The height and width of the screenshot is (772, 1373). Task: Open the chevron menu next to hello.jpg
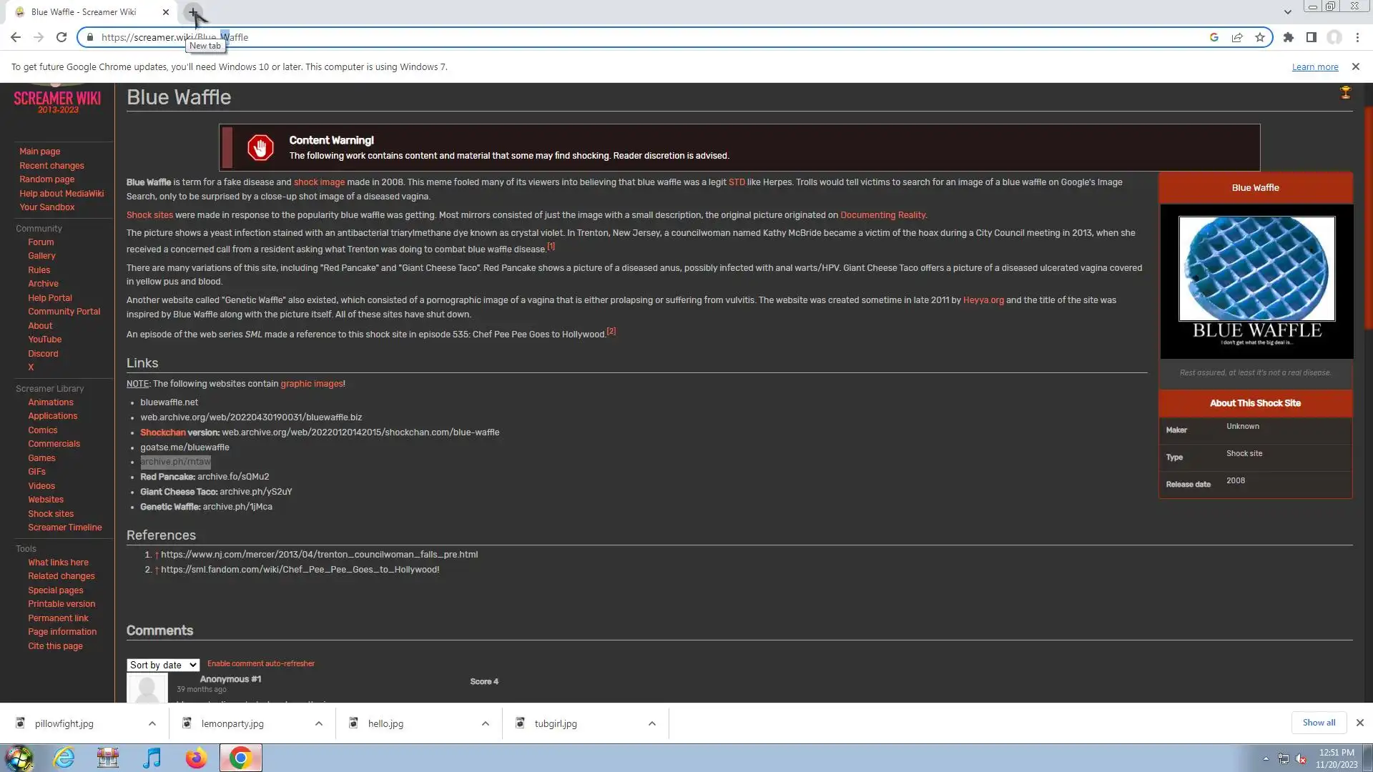[486, 723]
